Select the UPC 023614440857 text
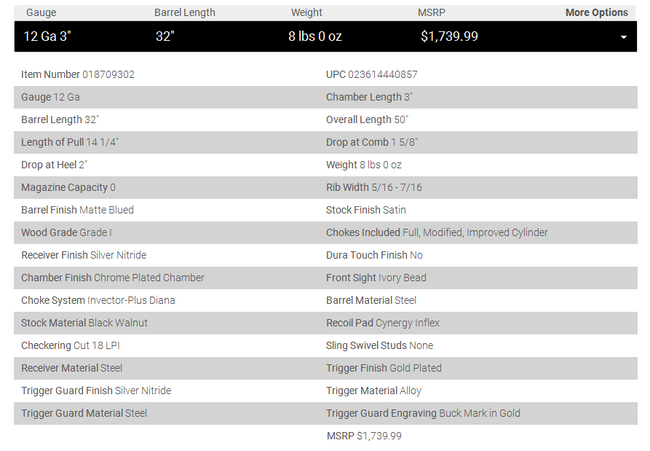This screenshot has height=451, width=650. pos(372,75)
